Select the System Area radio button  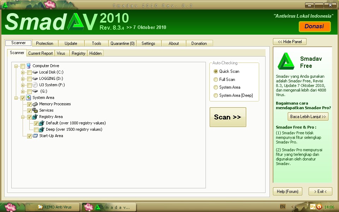coord(215,87)
